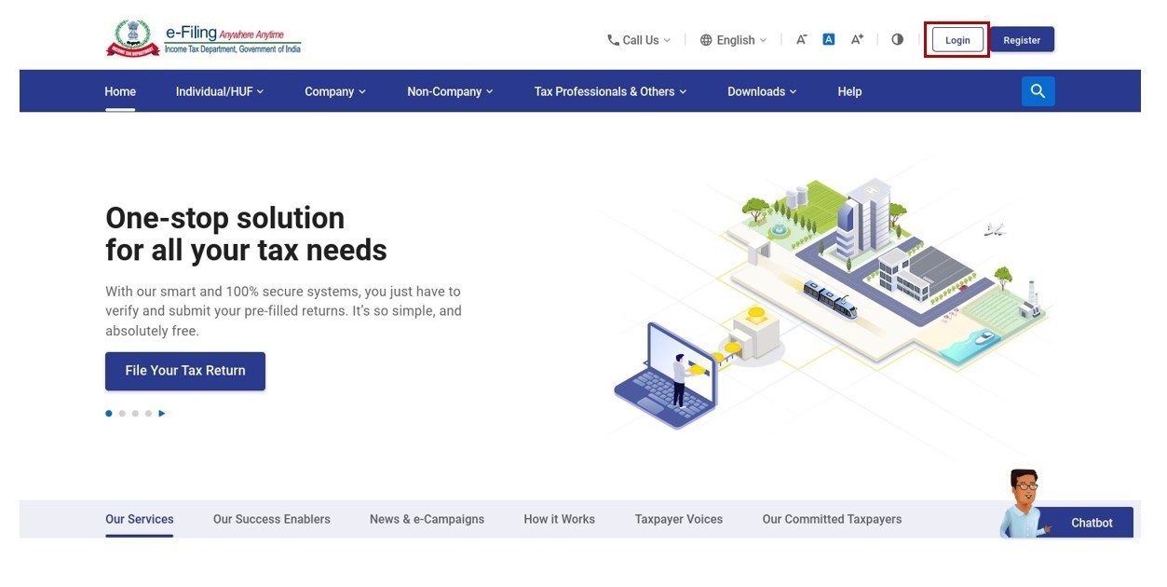Open the Tax Professionals & Others menu
Viewport: 1167px width, 587px height.
click(610, 91)
